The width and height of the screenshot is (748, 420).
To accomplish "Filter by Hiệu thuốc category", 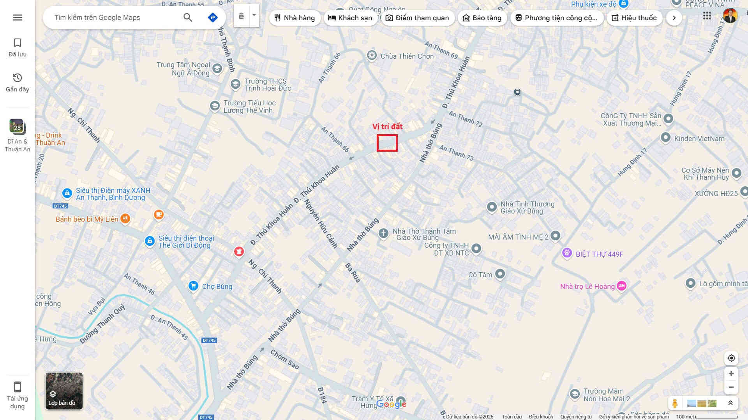I will click(x=634, y=18).
